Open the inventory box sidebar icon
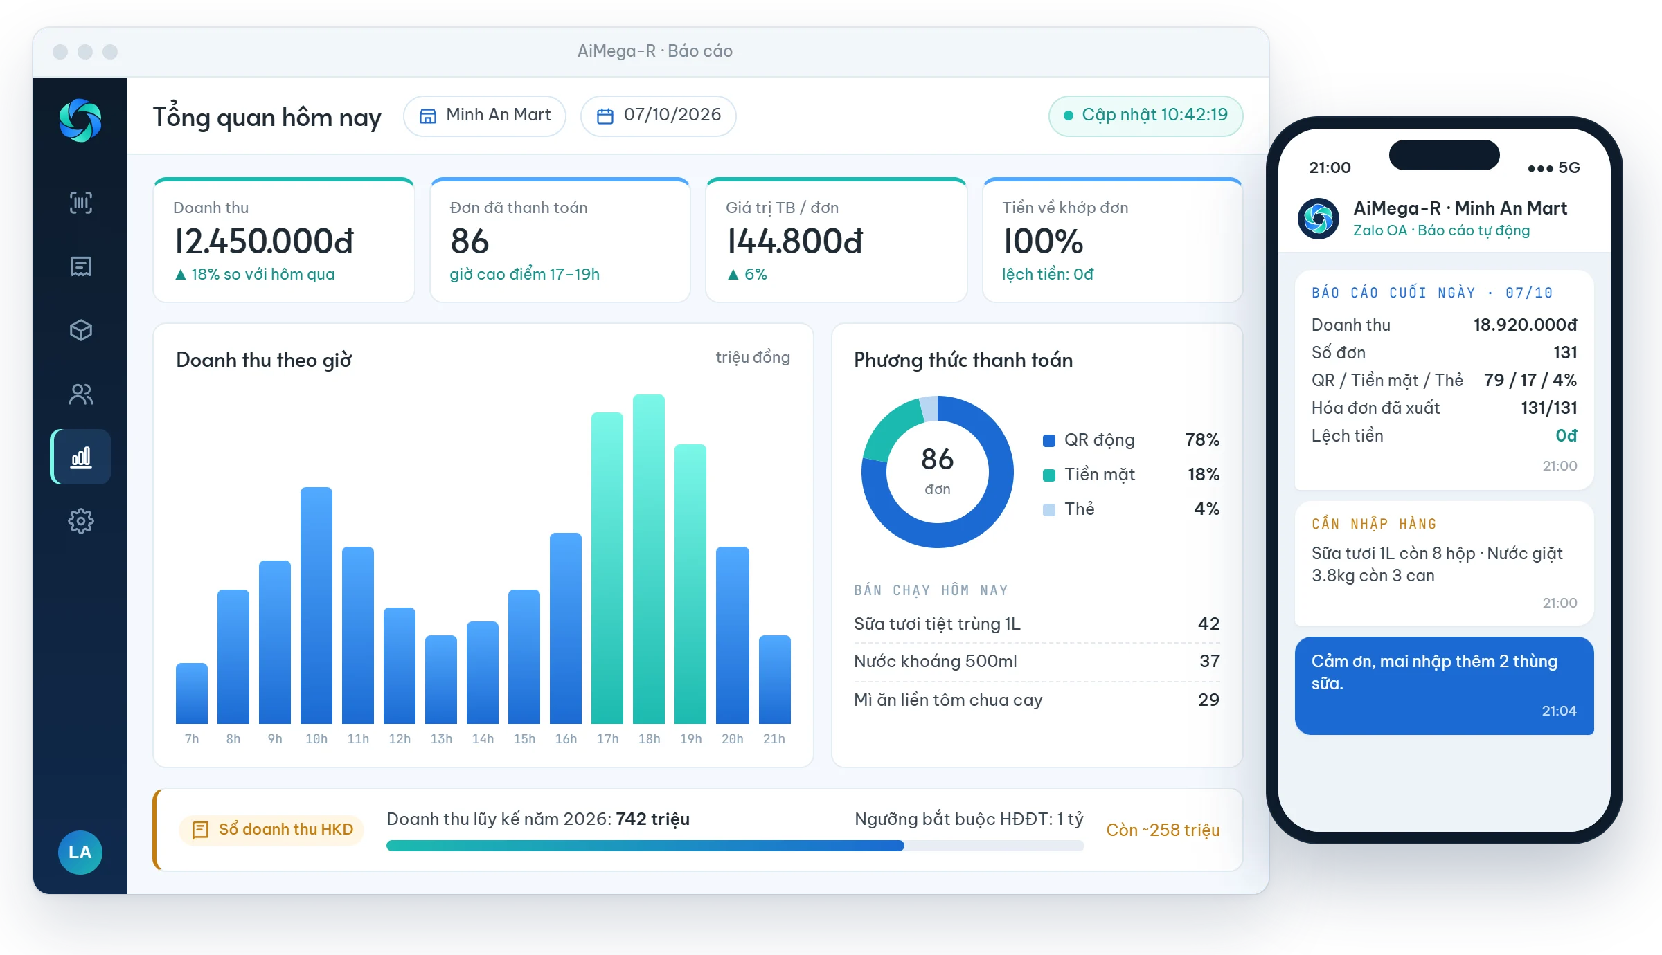Image resolution: width=1662 pixels, height=955 pixels. point(81,330)
